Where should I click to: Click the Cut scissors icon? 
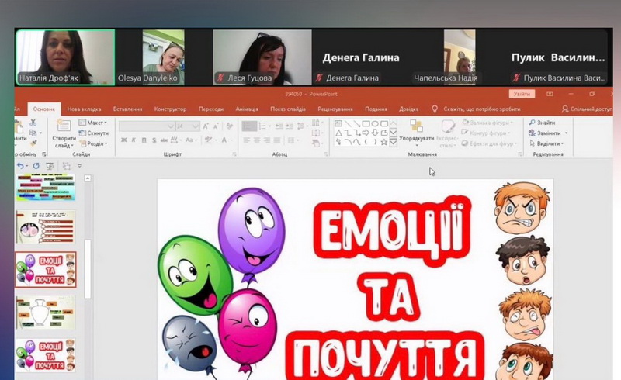tap(33, 123)
